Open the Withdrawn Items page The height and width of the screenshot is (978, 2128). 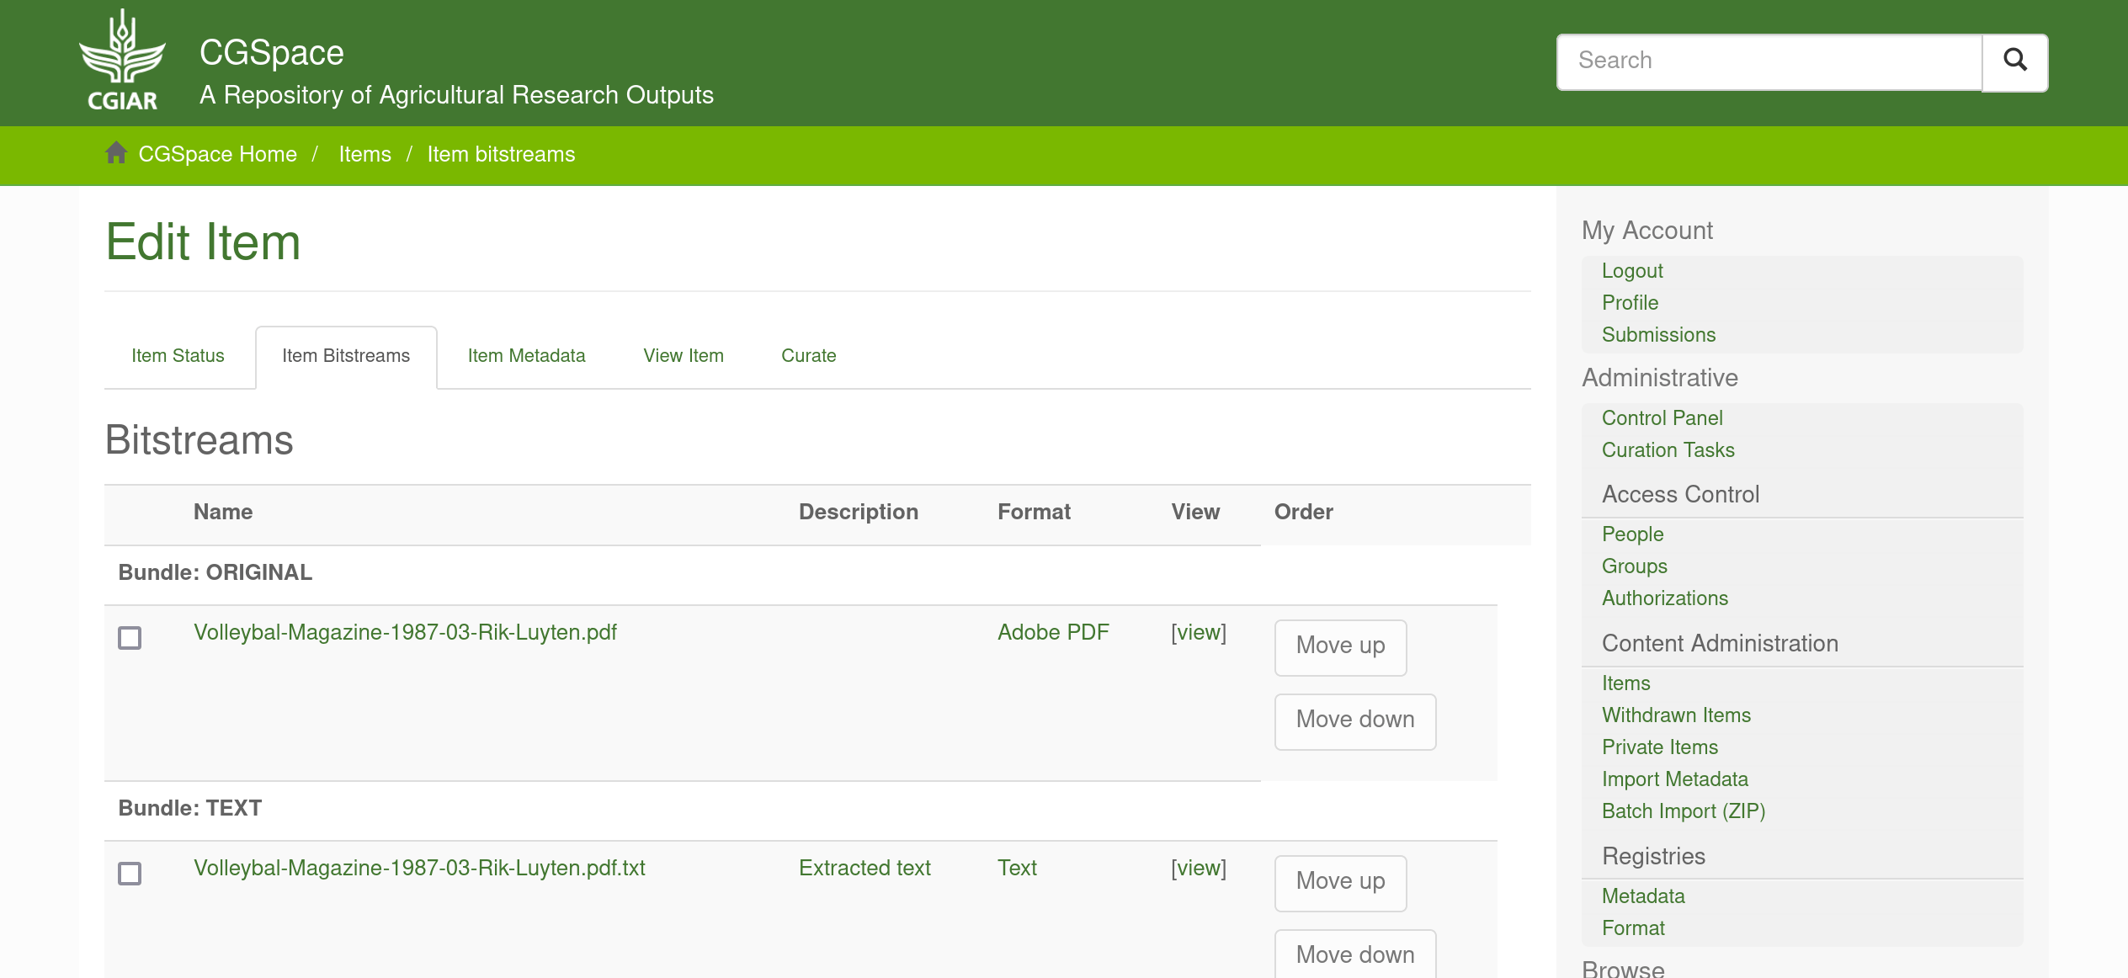(x=1676, y=715)
